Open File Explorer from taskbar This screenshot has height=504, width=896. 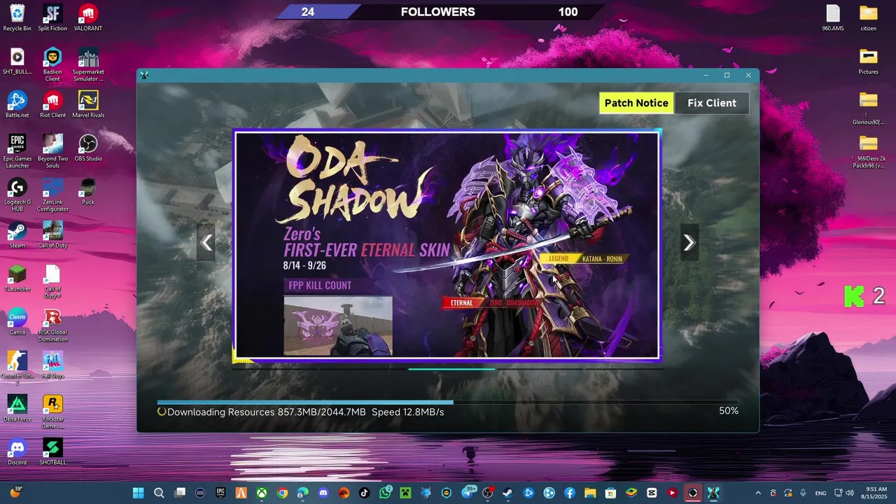pyautogui.click(x=590, y=493)
